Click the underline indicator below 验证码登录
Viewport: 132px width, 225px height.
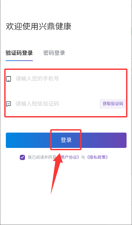(x=19, y=61)
